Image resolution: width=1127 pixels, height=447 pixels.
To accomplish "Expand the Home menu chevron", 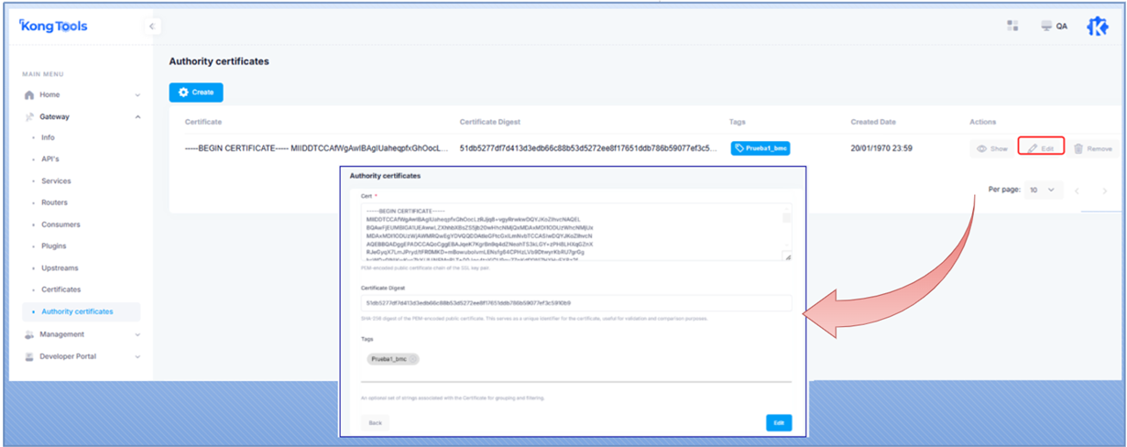I will 137,95.
